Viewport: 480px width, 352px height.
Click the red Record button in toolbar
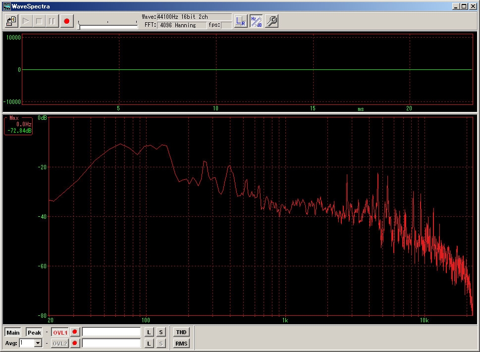point(66,21)
